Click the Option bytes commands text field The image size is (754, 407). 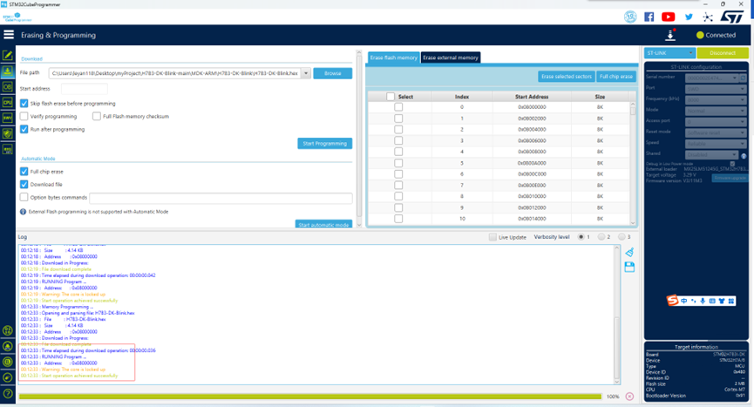click(x=221, y=198)
